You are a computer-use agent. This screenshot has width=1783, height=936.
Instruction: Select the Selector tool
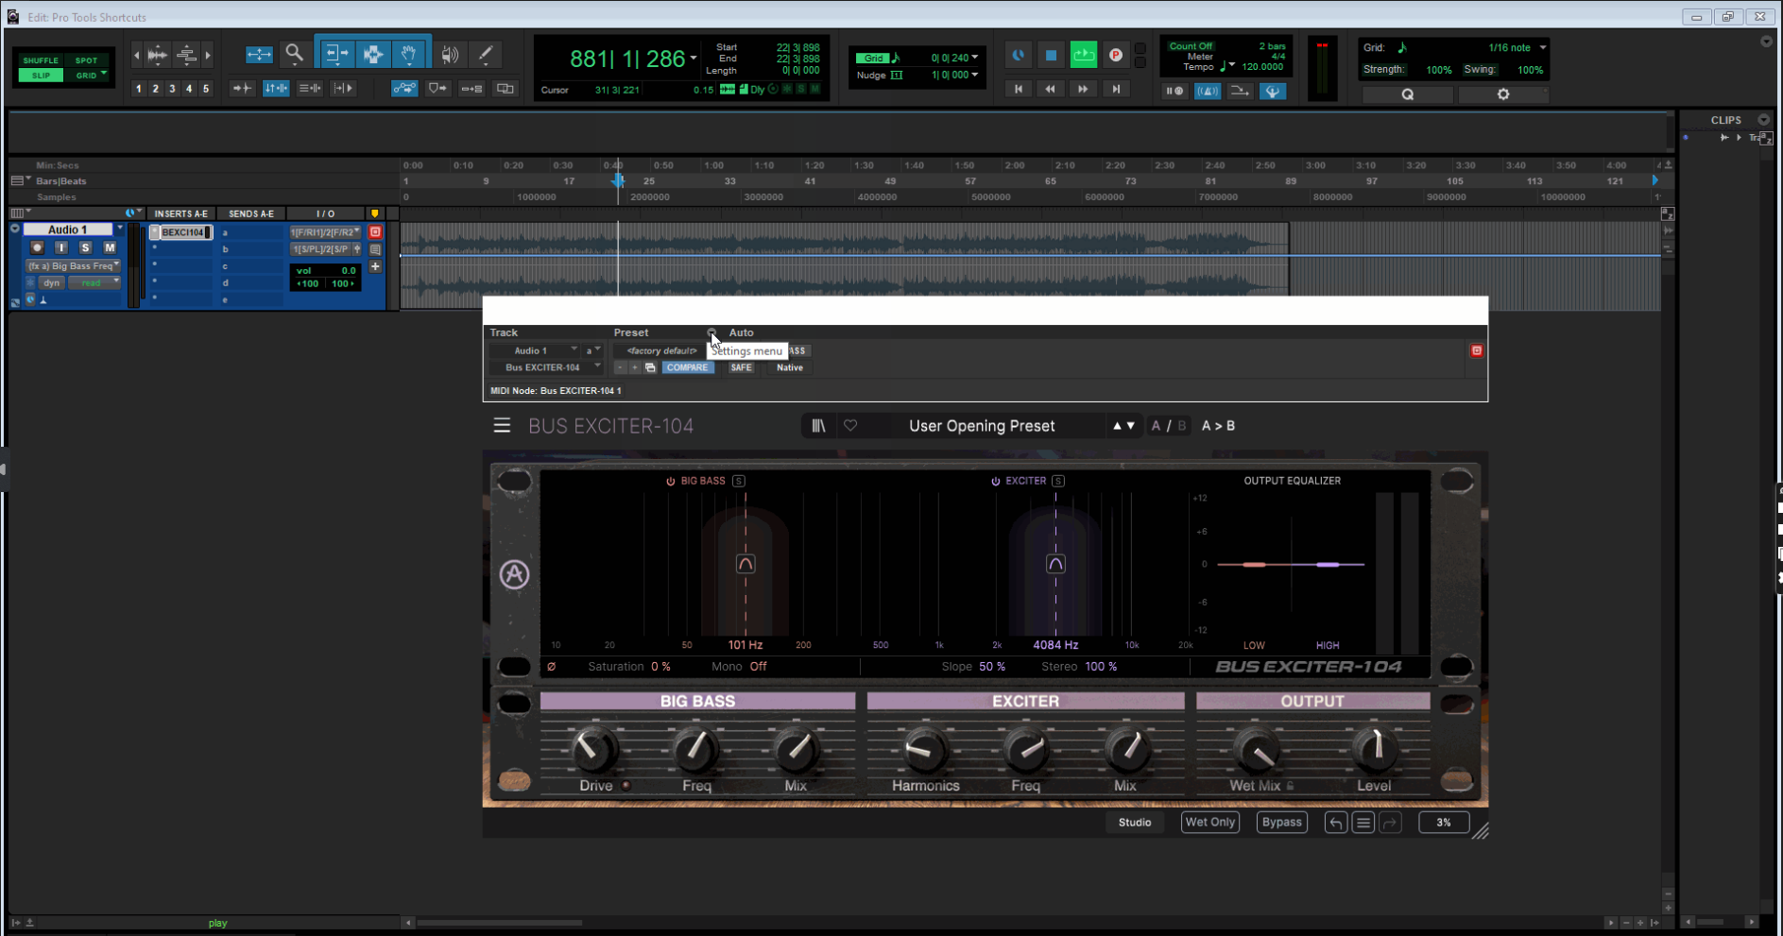click(372, 54)
